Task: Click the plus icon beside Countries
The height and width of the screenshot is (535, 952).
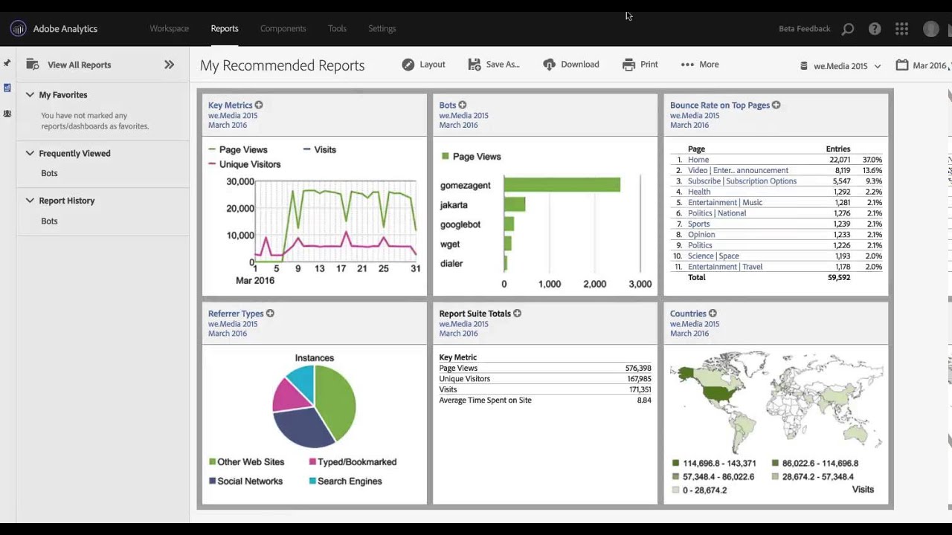Action: (x=713, y=314)
